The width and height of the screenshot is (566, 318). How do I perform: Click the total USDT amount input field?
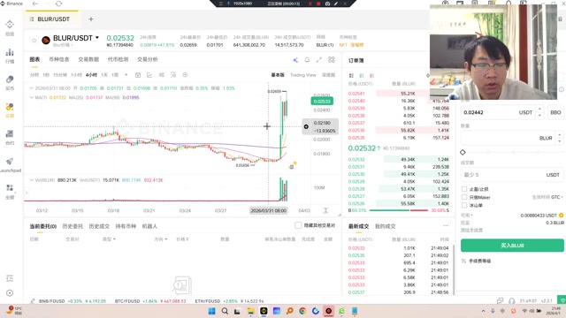[x=512, y=175]
